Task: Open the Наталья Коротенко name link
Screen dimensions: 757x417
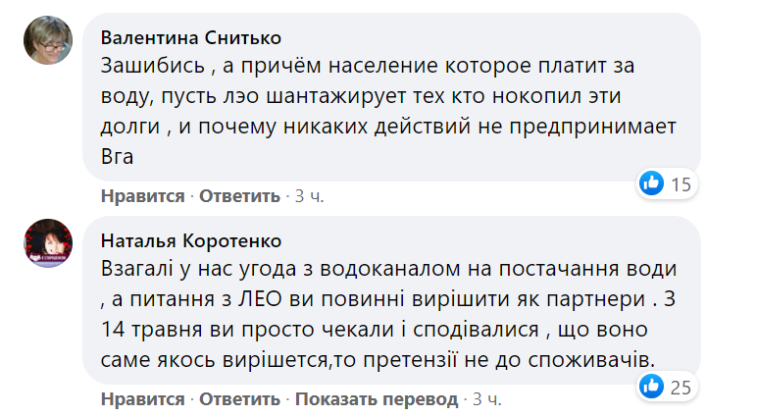Action: pyautogui.click(x=191, y=241)
